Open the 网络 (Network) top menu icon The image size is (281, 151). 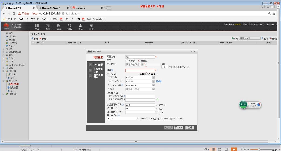click(x=80, y=26)
